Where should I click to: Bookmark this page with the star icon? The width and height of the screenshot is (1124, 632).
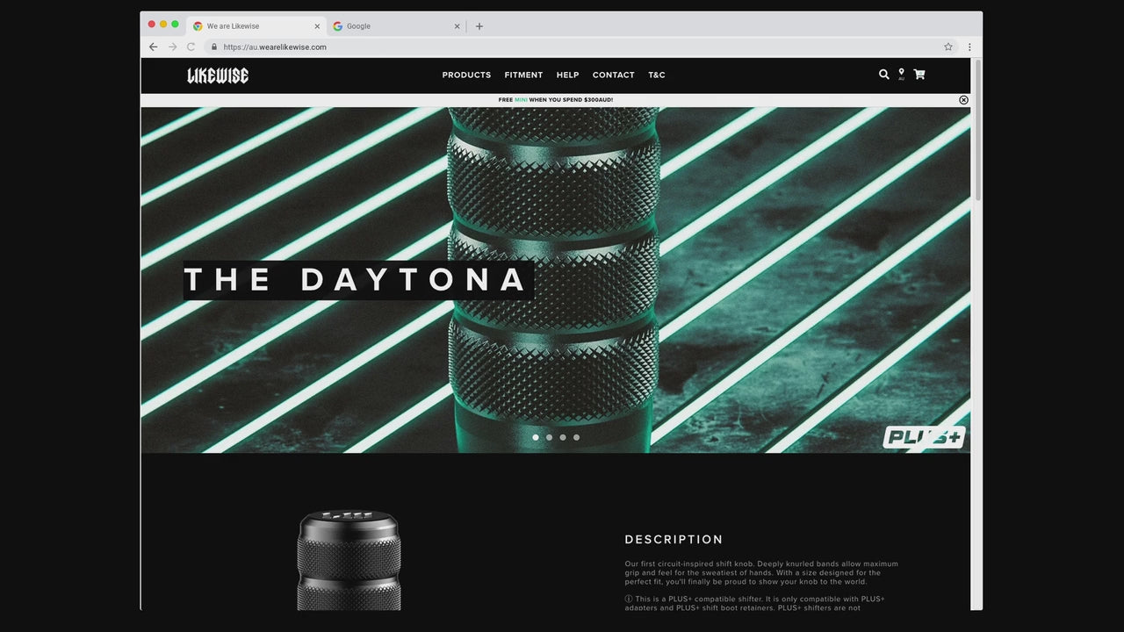click(x=948, y=47)
